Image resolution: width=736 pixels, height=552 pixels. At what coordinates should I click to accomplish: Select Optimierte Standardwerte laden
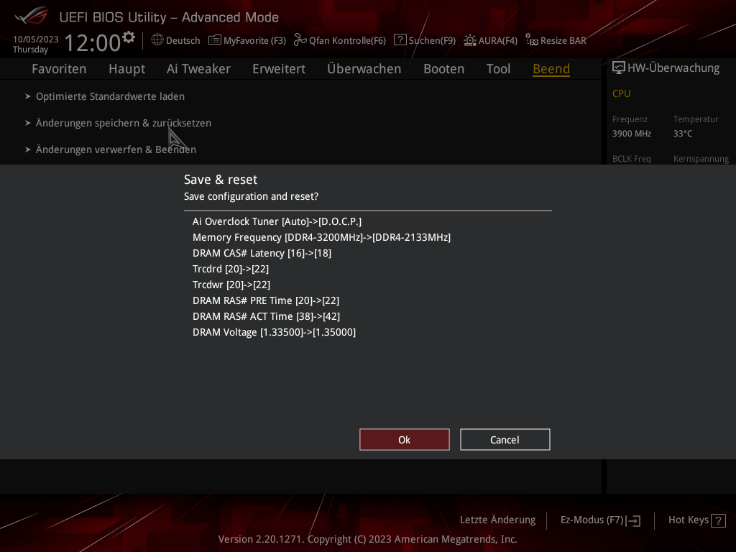pos(110,96)
